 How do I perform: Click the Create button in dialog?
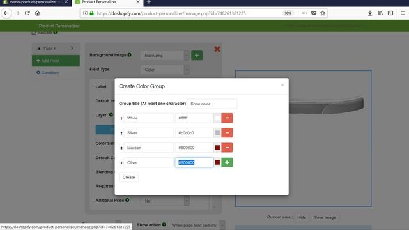coord(128,177)
